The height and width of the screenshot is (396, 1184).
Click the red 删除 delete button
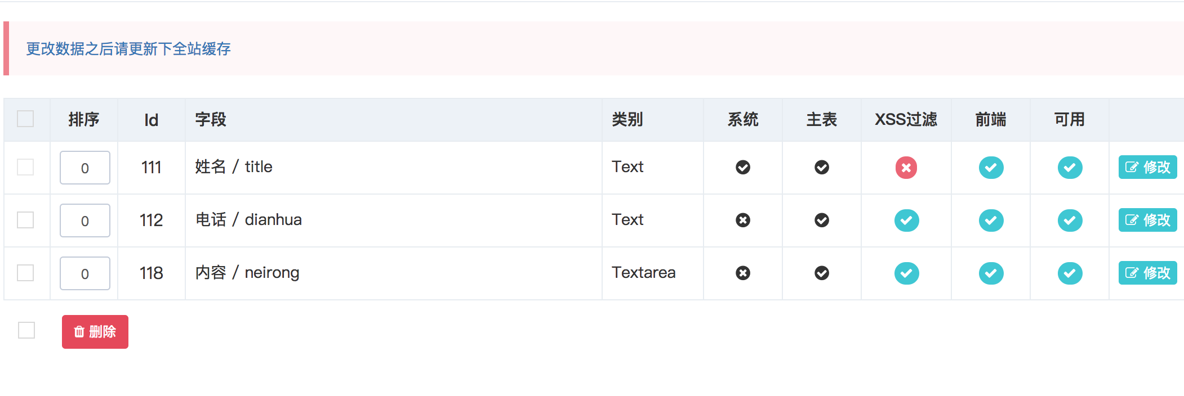tap(95, 332)
